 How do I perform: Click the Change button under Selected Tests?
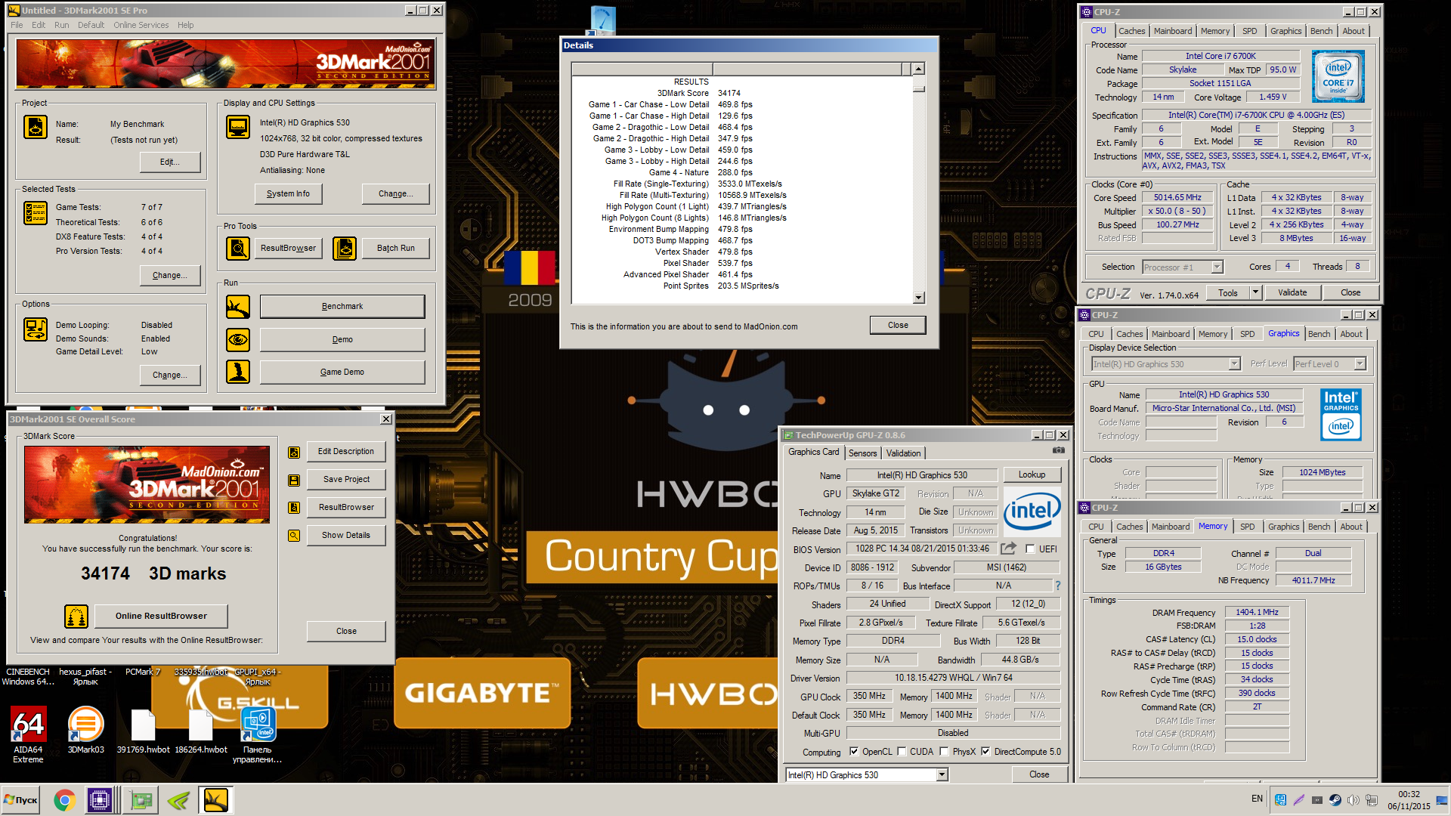[170, 276]
